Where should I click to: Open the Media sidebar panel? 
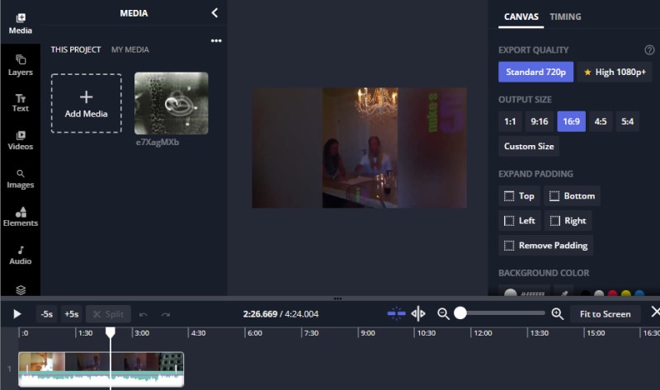click(20, 24)
